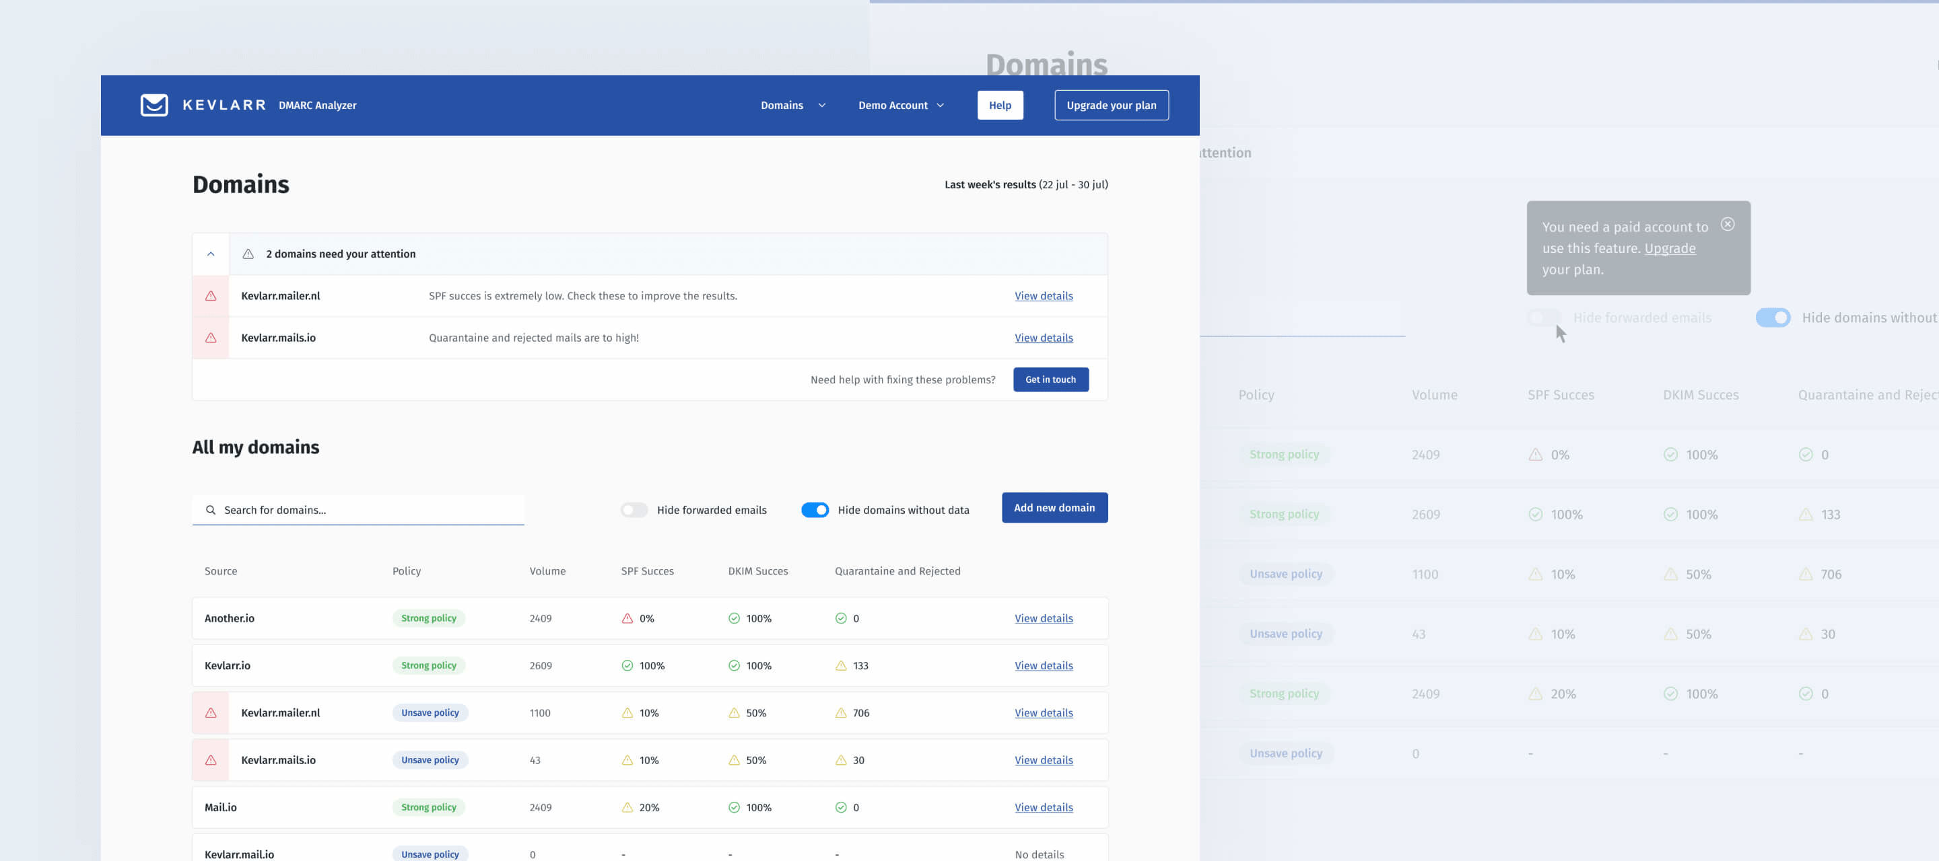
Task: Click Upgrade your plan button
Action: click(x=1111, y=106)
